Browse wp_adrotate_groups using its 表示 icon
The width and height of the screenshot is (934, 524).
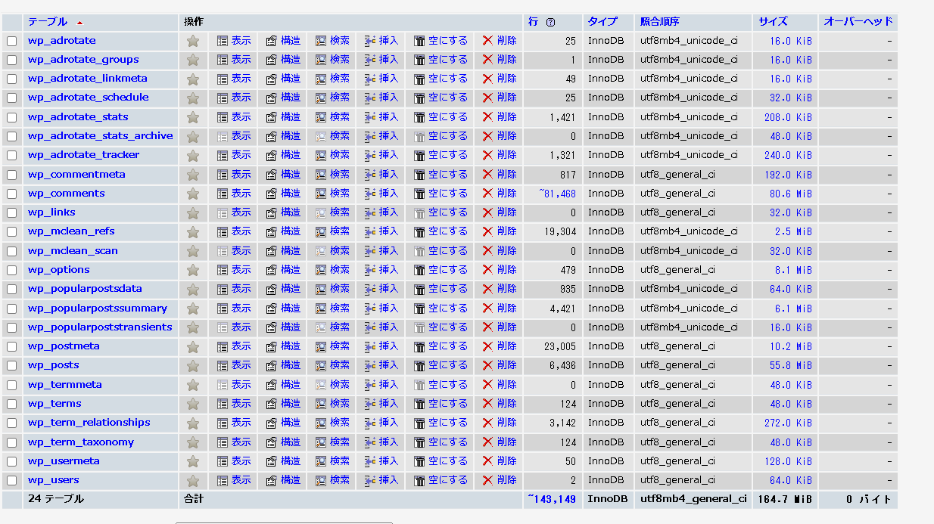[x=223, y=60]
